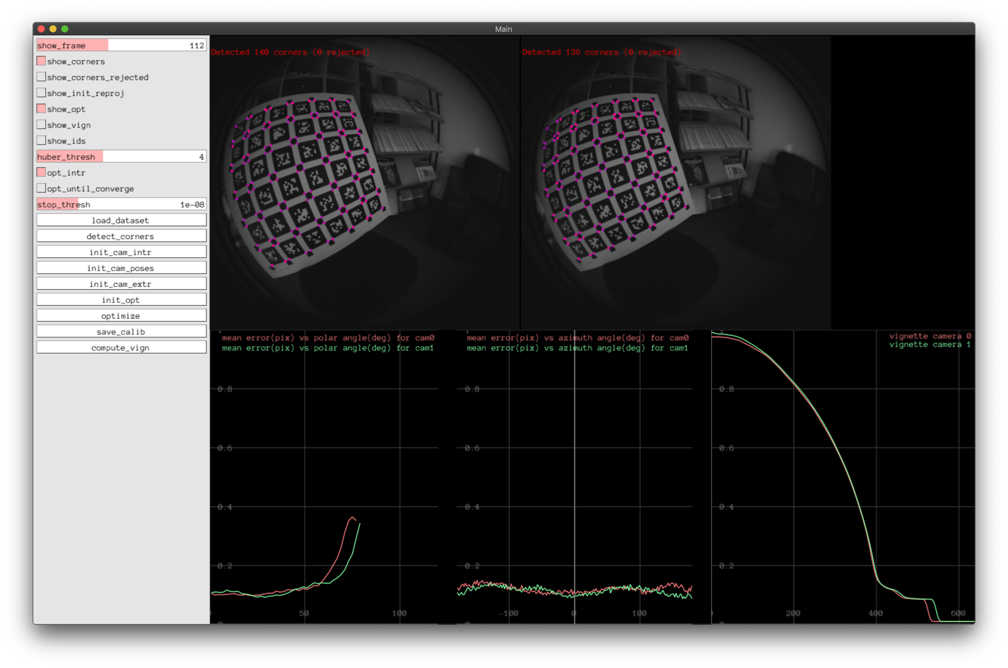Screen dimensions: 1008x668
Task: Enable opt_until_converge option
Action: click(41, 188)
